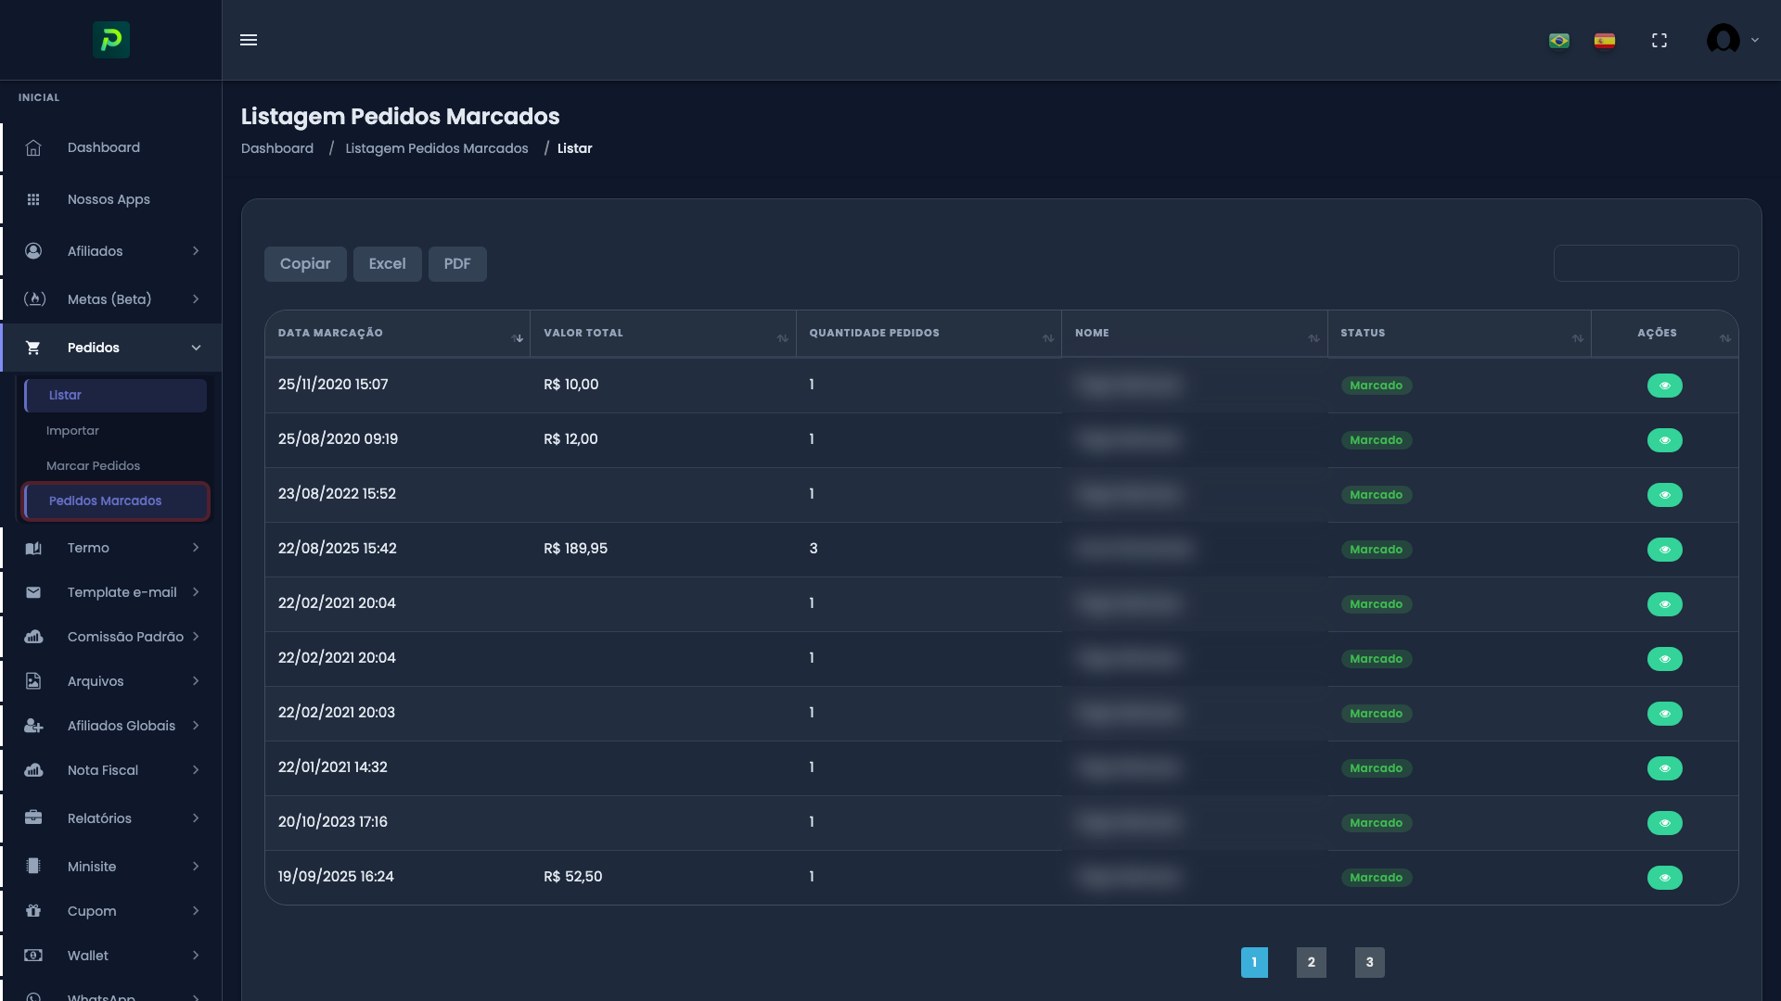Click the Copiar button
Screen dimensions: 1781x1001
click(x=305, y=264)
